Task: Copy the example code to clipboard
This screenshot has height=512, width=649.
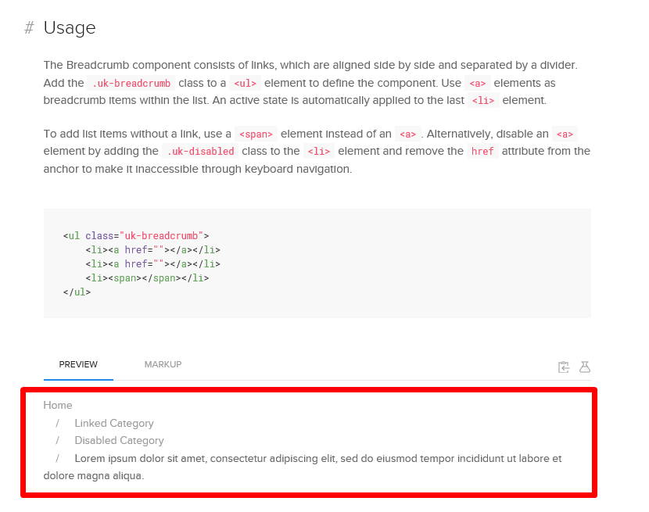Action: pyautogui.click(x=564, y=367)
